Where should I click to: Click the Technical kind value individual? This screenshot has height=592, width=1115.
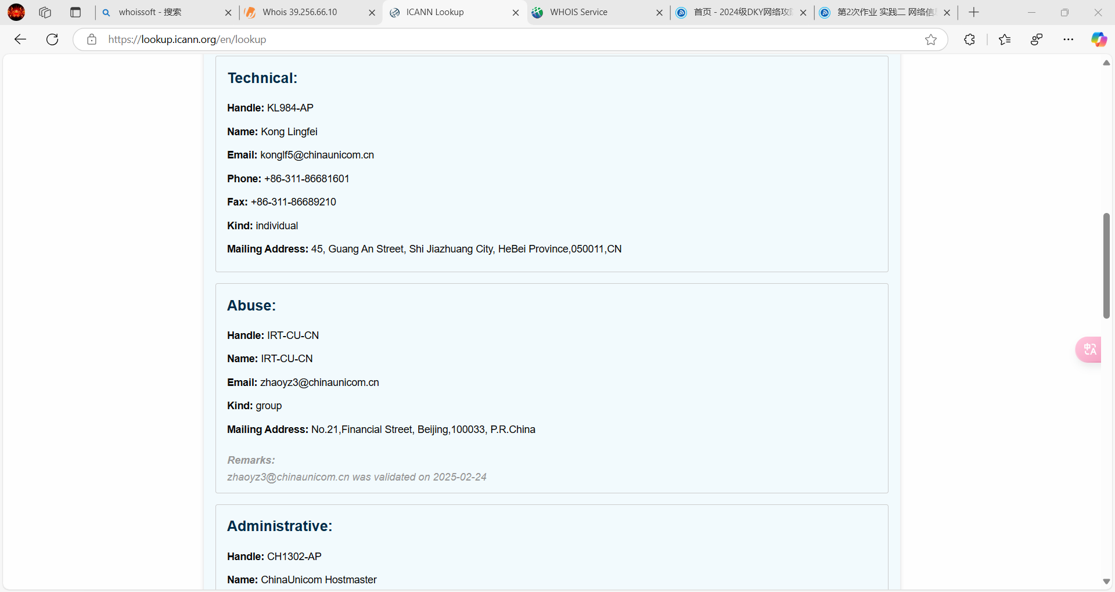pos(277,226)
